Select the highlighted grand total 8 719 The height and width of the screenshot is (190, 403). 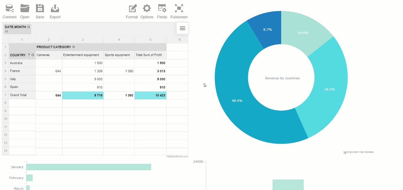[x=83, y=95]
